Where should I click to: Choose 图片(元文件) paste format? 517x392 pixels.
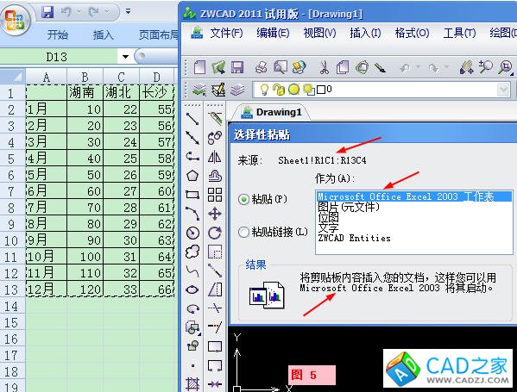point(349,207)
